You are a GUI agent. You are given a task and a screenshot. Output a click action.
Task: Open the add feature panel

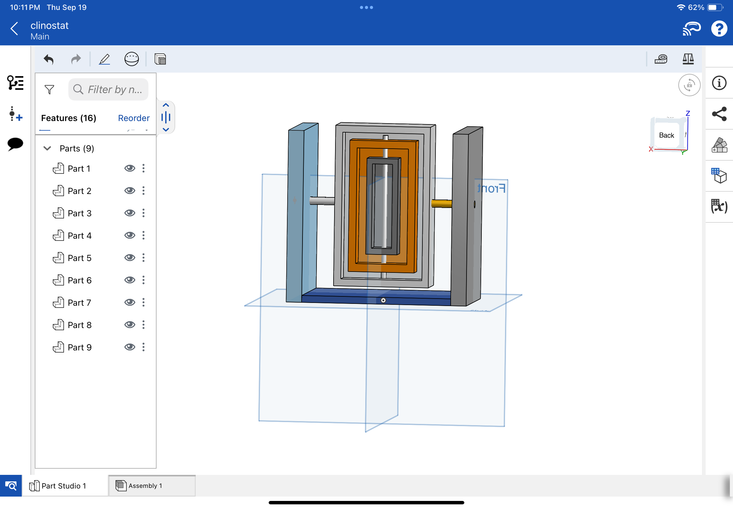tap(15, 114)
